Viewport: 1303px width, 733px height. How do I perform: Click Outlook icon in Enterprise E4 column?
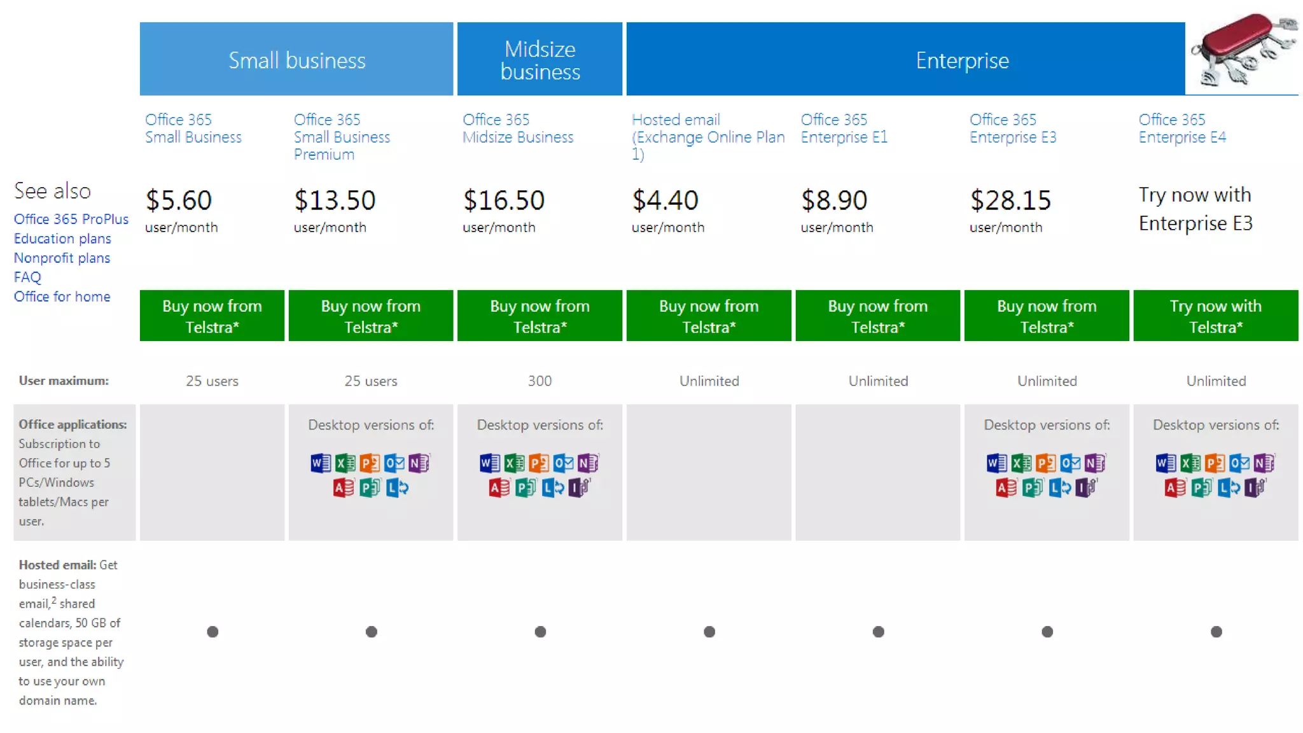pos(1239,463)
